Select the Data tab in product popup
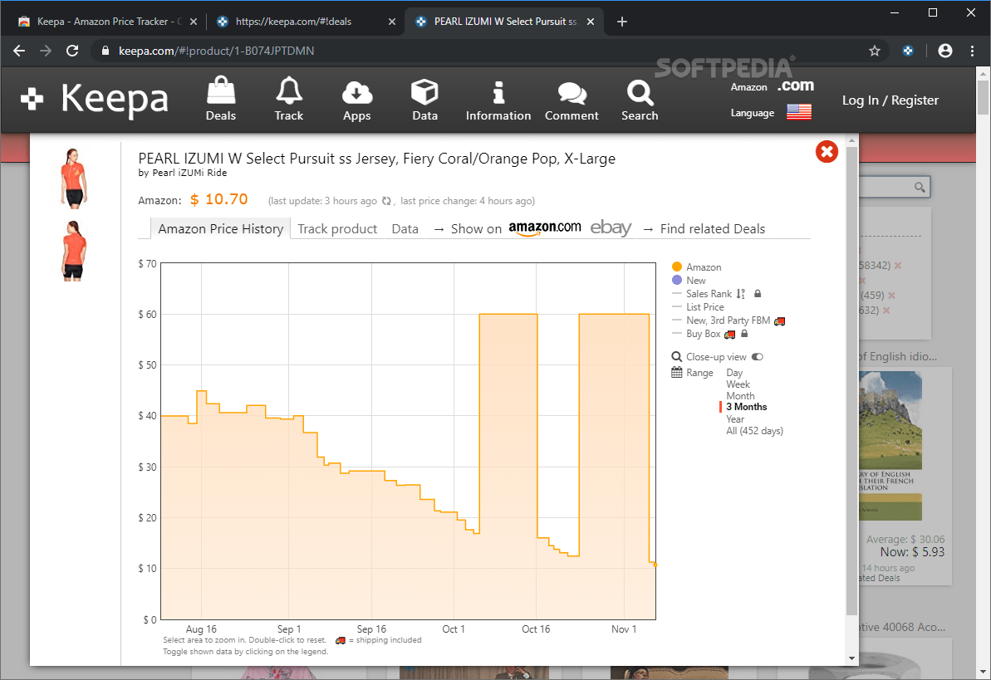This screenshot has width=991, height=680. [x=405, y=229]
